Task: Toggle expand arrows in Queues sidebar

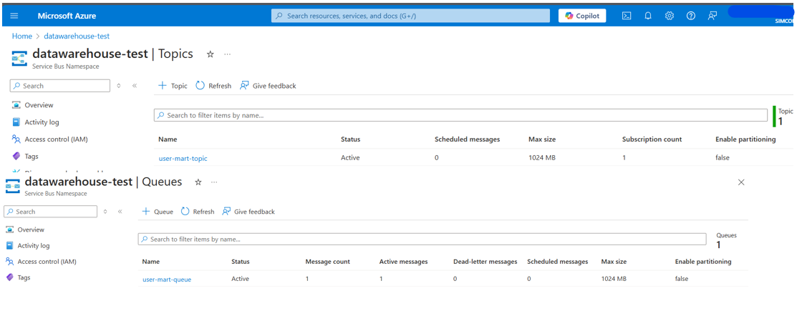Action: click(x=105, y=212)
